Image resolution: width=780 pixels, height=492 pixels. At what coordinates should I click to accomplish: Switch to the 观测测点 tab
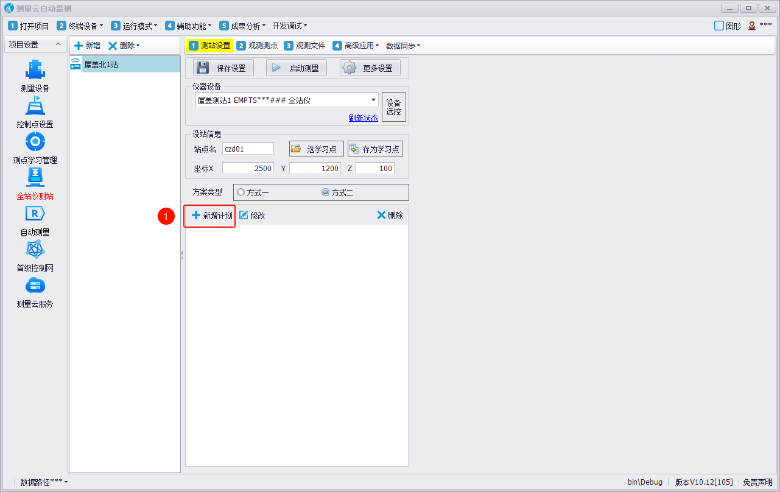(x=257, y=46)
